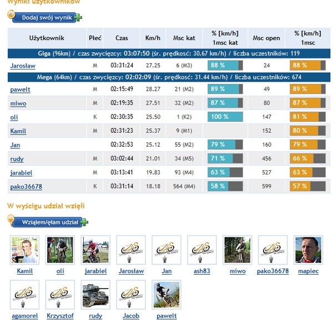Click agamorel's default logo avatar
333x323 pixels.
24,295
